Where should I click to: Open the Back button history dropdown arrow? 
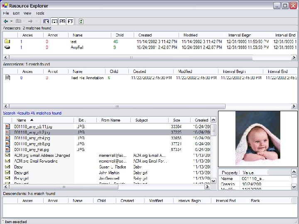(x=11, y=21)
